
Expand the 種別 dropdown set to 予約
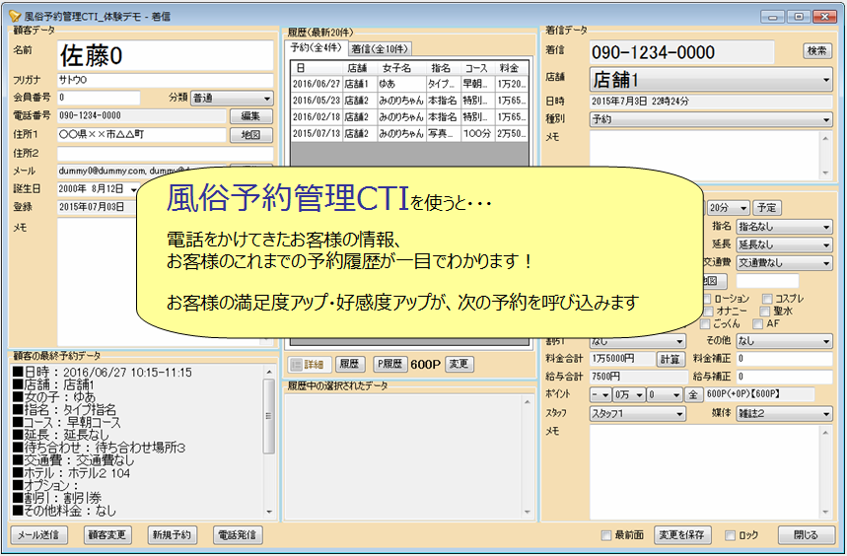[x=711, y=119]
